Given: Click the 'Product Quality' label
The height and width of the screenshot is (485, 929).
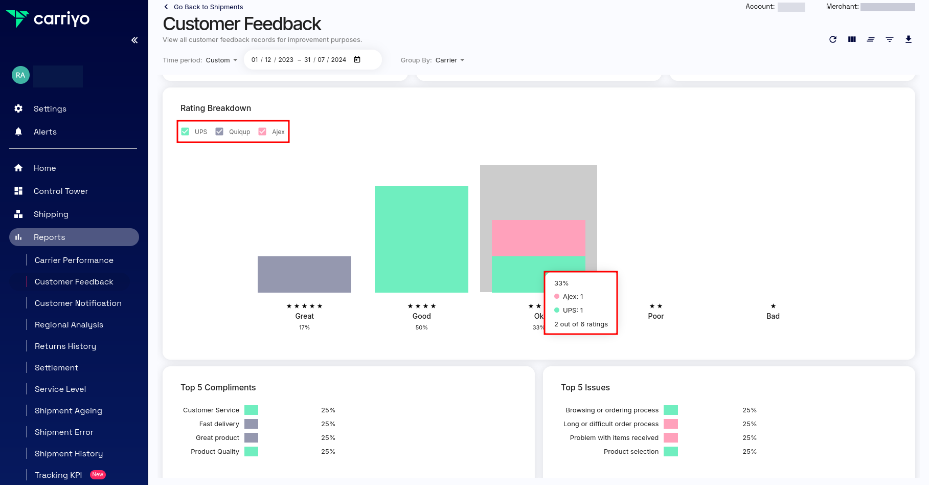Looking at the screenshot, I should point(215,451).
